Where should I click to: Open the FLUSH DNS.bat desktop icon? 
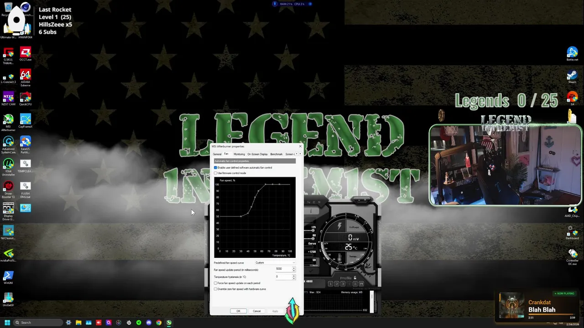26,189
